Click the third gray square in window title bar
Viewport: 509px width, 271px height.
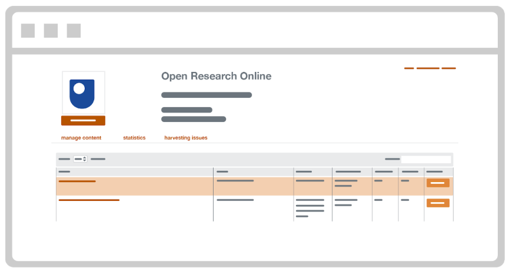click(74, 31)
